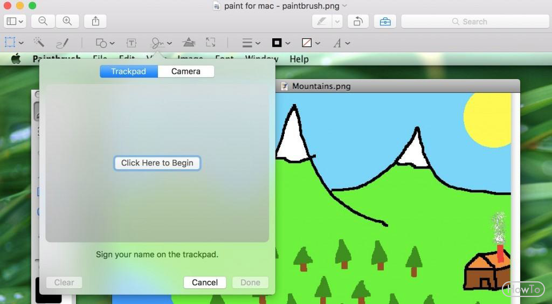Click the Zoom Out magnifier icon
The image size is (552, 304).
click(43, 22)
